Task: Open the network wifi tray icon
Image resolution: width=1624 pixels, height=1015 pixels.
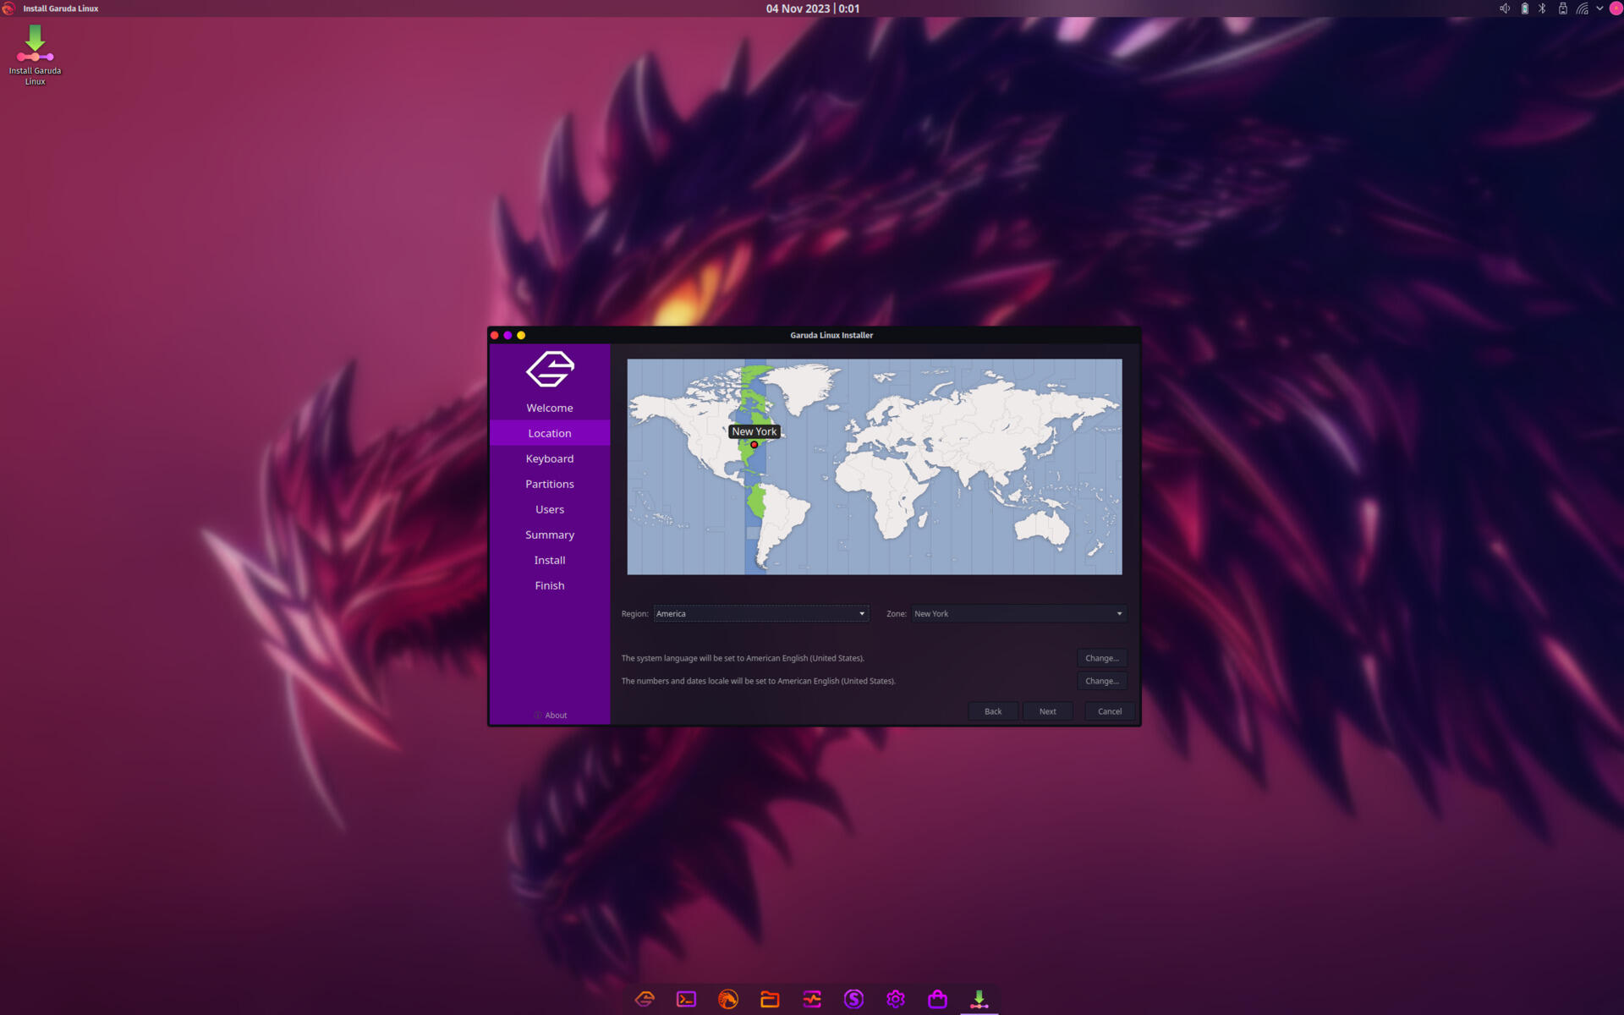Action: tap(1582, 8)
